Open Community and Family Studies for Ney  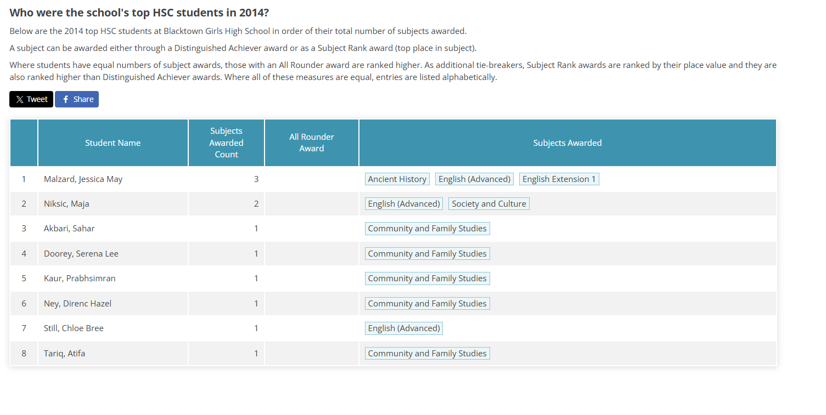click(x=428, y=304)
